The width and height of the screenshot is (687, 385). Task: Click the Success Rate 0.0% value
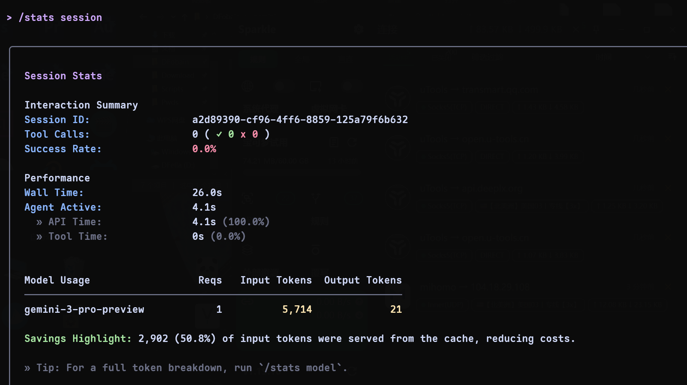pos(204,149)
